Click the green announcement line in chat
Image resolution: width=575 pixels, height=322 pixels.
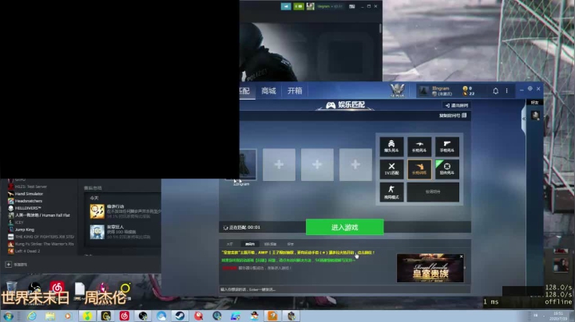pyautogui.click(x=288, y=260)
